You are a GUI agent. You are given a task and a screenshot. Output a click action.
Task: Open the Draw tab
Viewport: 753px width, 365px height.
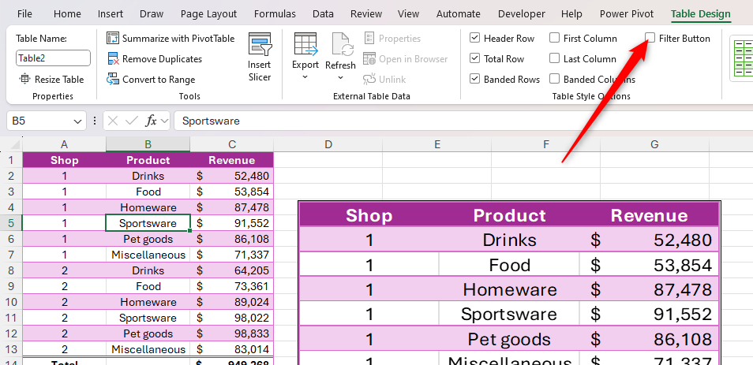152,14
